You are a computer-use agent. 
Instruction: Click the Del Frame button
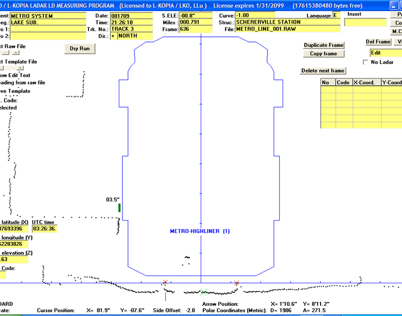[x=378, y=42]
